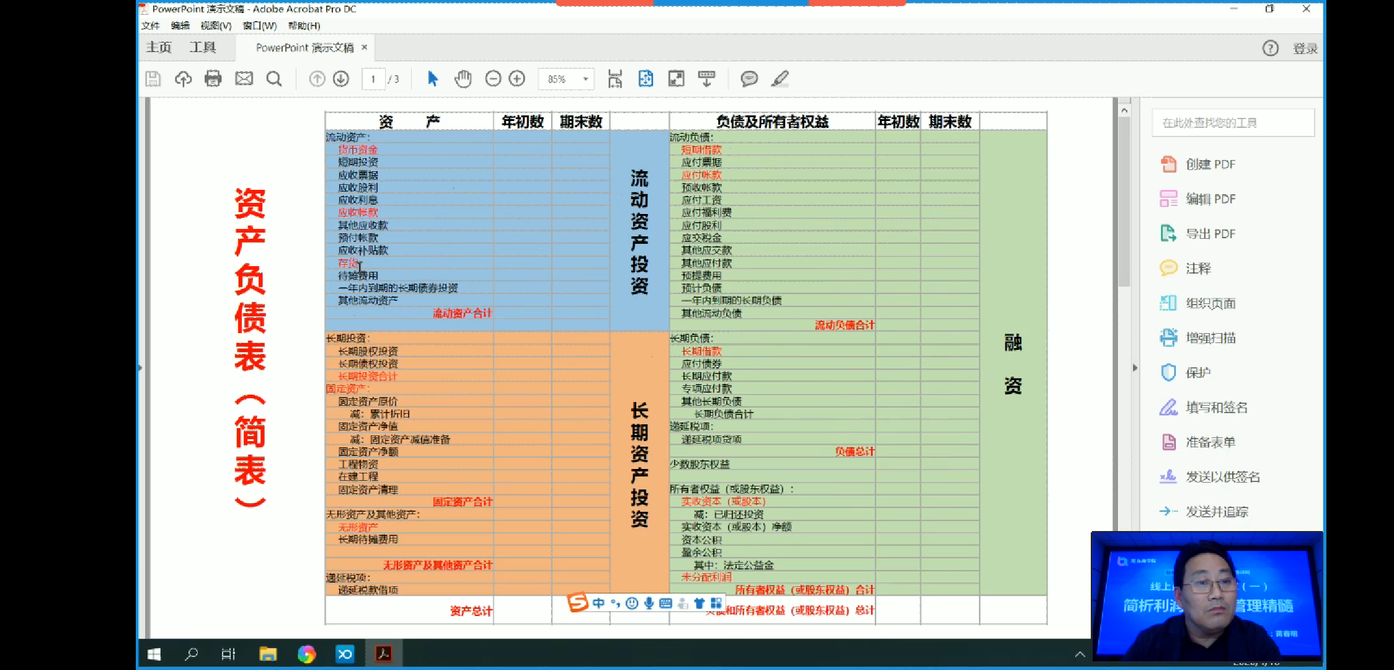Open 创建 PDF tool
The image size is (1394, 670).
tap(1198, 164)
